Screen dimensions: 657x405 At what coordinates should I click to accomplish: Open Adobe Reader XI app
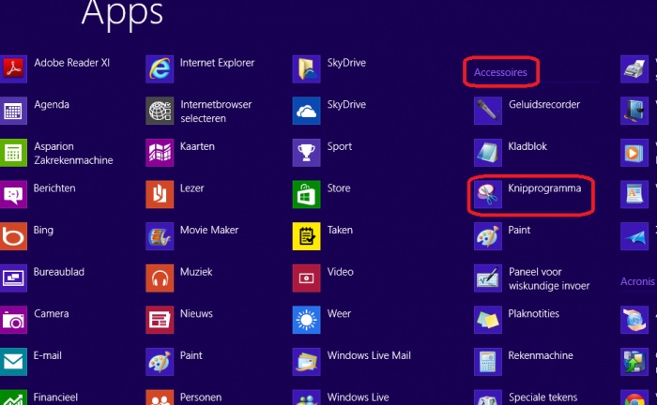[x=54, y=68]
